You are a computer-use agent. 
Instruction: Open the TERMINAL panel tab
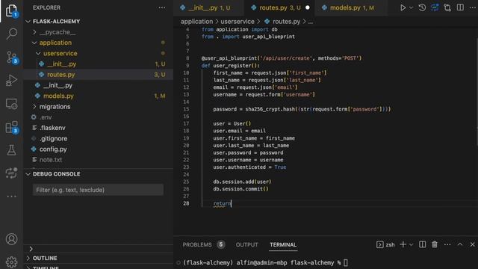(283, 245)
